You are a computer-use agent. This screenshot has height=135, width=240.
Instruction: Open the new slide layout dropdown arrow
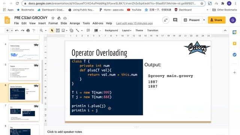tap(12, 31)
